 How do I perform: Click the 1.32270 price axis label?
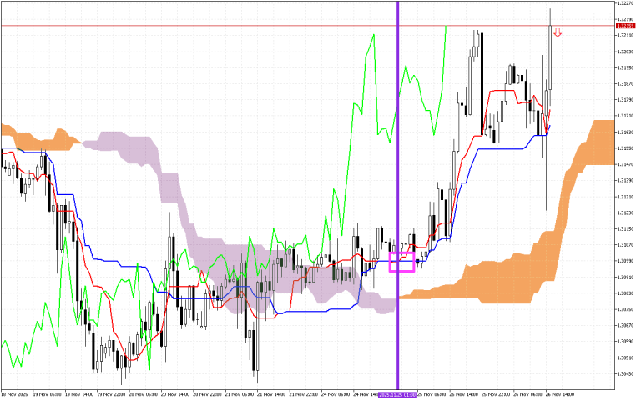click(625, 2)
